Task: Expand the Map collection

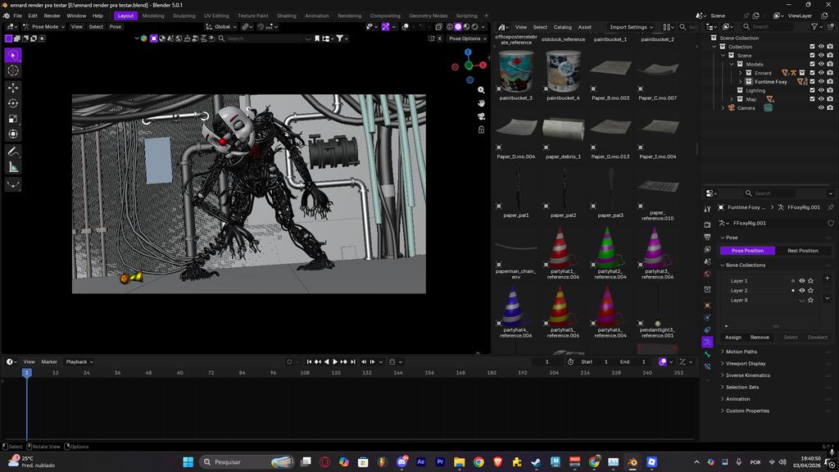Action: coord(732,99)
